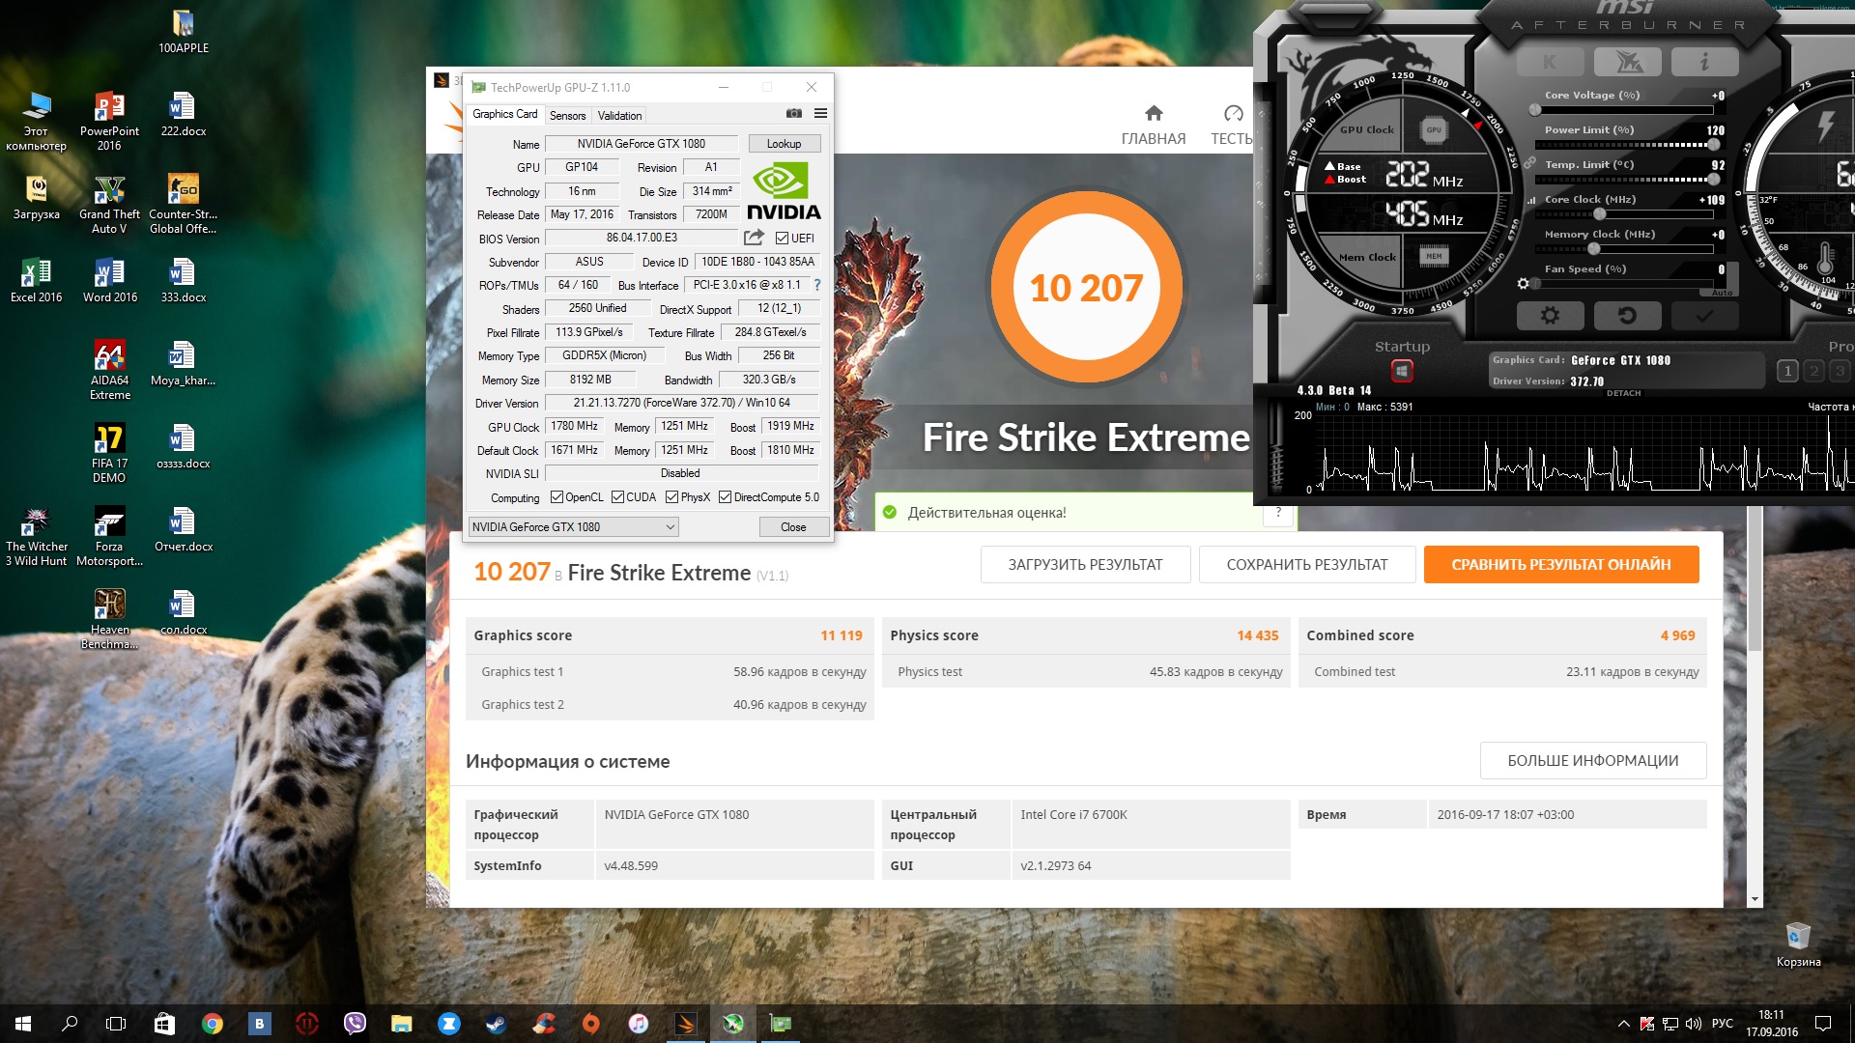Toggle the OpenCL computing checkbox
The image size is (1855, 1043).
click(x=556, y=497)
